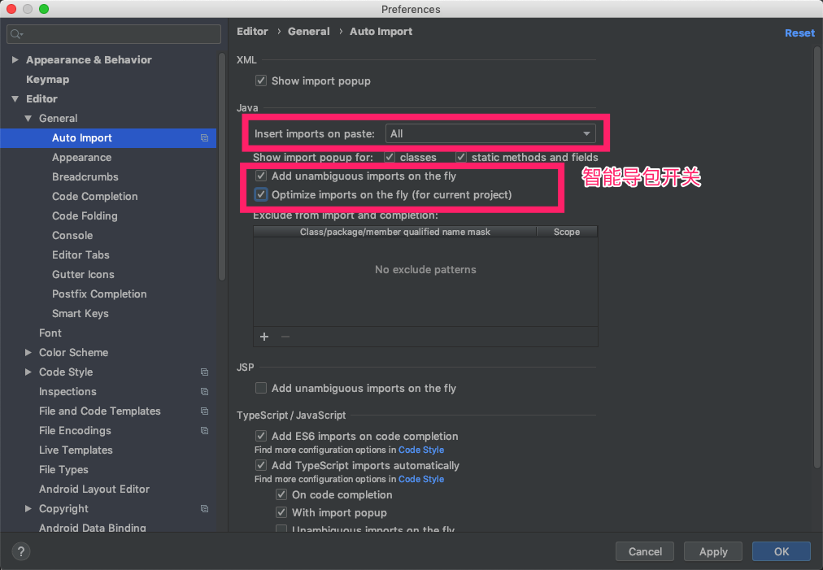823x570 pixels.
Task: Select Font settings page
Action: pos(50,333)
